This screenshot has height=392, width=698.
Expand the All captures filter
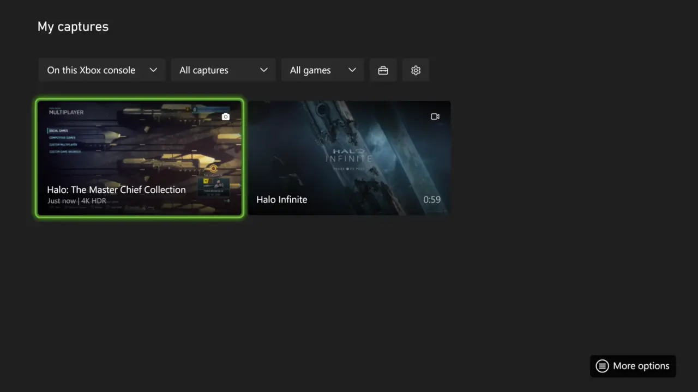tap(222, 70)
